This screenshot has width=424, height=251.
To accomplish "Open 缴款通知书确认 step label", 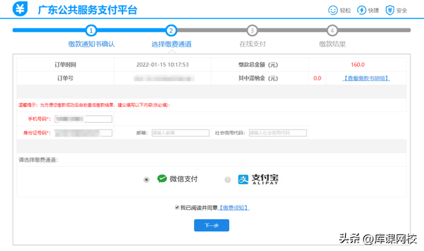I will pyautogui.click(x=91, y=44).
